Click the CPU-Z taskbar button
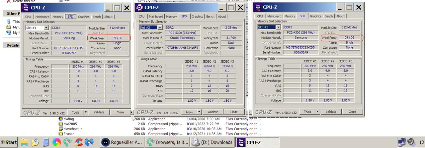425x148 pixels. (x=257, y=142)
